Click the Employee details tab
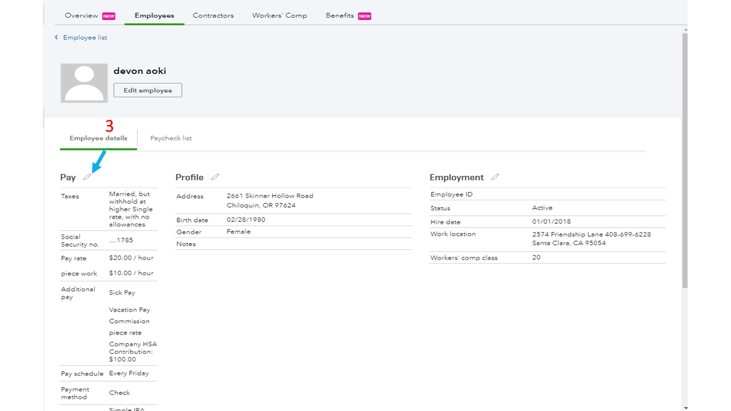731x411 pixels. (x=98, y=138)
